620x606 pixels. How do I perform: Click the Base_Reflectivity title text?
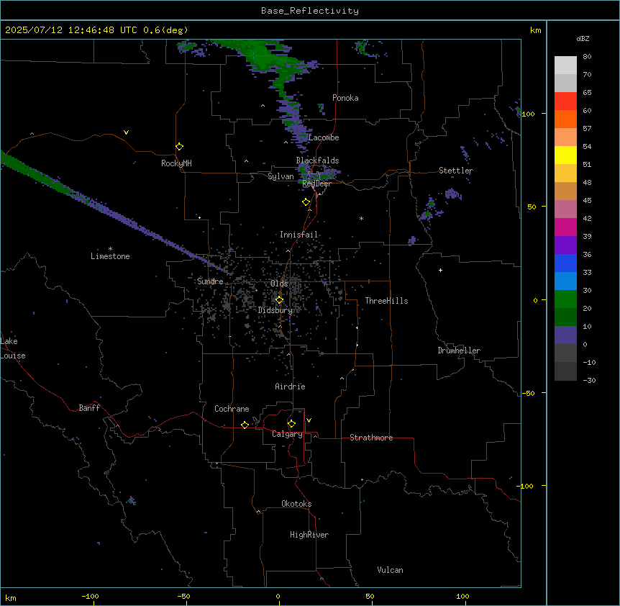click(x=310, y=11)
